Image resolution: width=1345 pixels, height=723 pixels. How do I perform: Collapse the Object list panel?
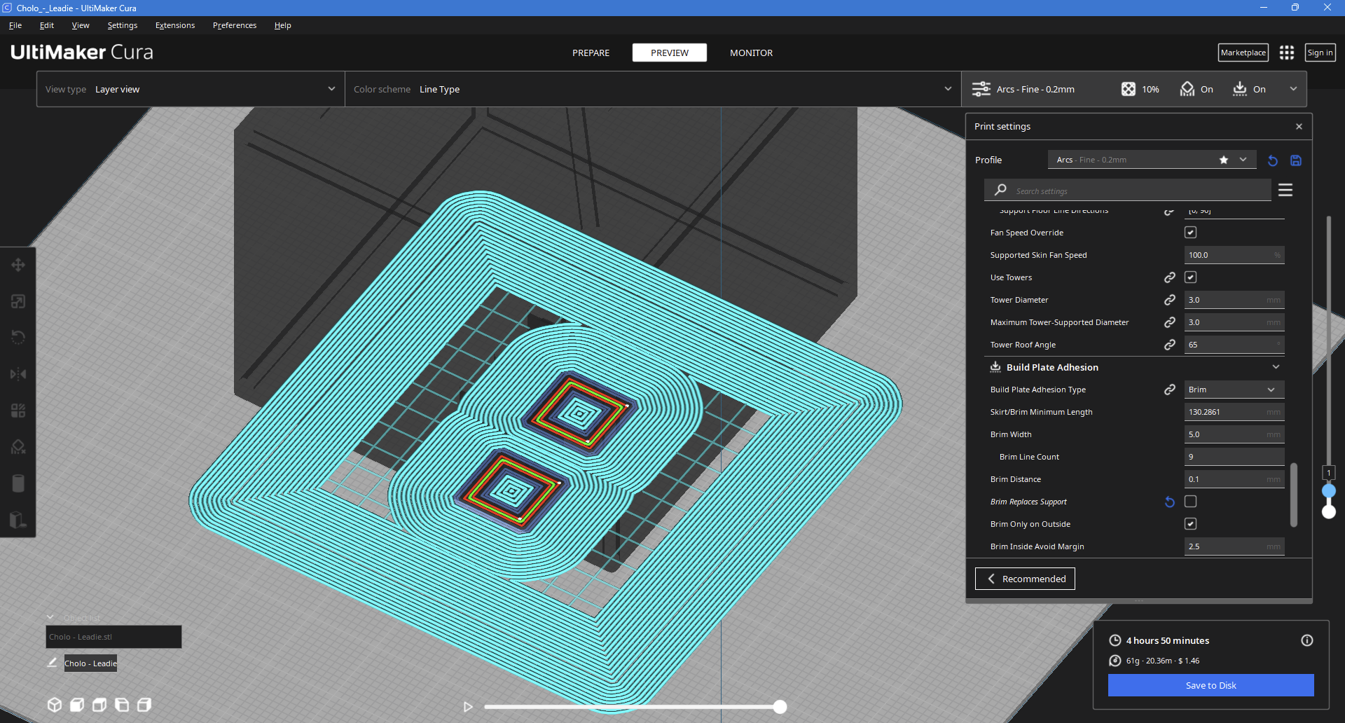click(50, 617)
